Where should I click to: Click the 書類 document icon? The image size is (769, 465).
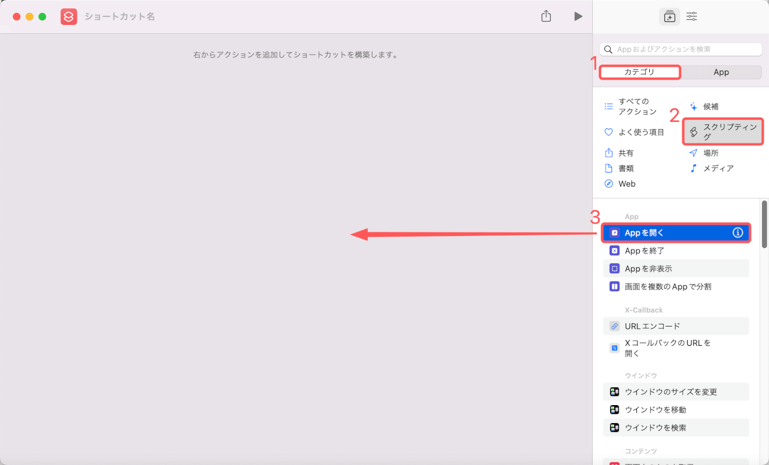(609, 168)
